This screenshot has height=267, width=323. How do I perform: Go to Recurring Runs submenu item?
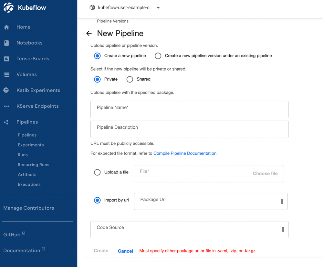pos(33,164)
